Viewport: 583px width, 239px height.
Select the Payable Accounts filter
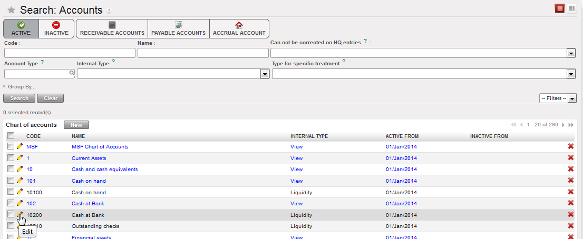[178, 28]
